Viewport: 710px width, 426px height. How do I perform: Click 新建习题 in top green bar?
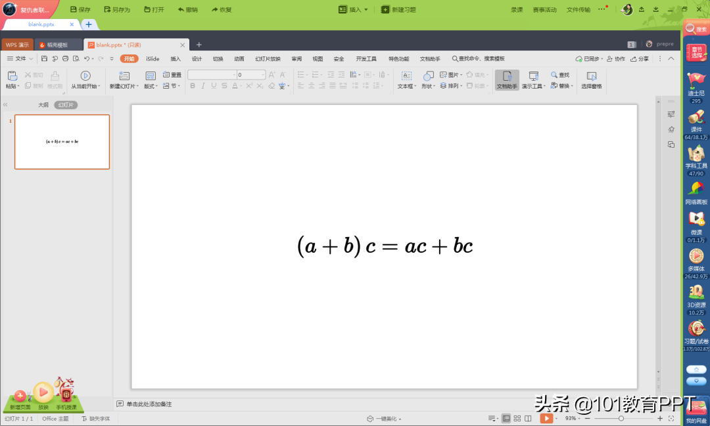[x=398, y=9]
